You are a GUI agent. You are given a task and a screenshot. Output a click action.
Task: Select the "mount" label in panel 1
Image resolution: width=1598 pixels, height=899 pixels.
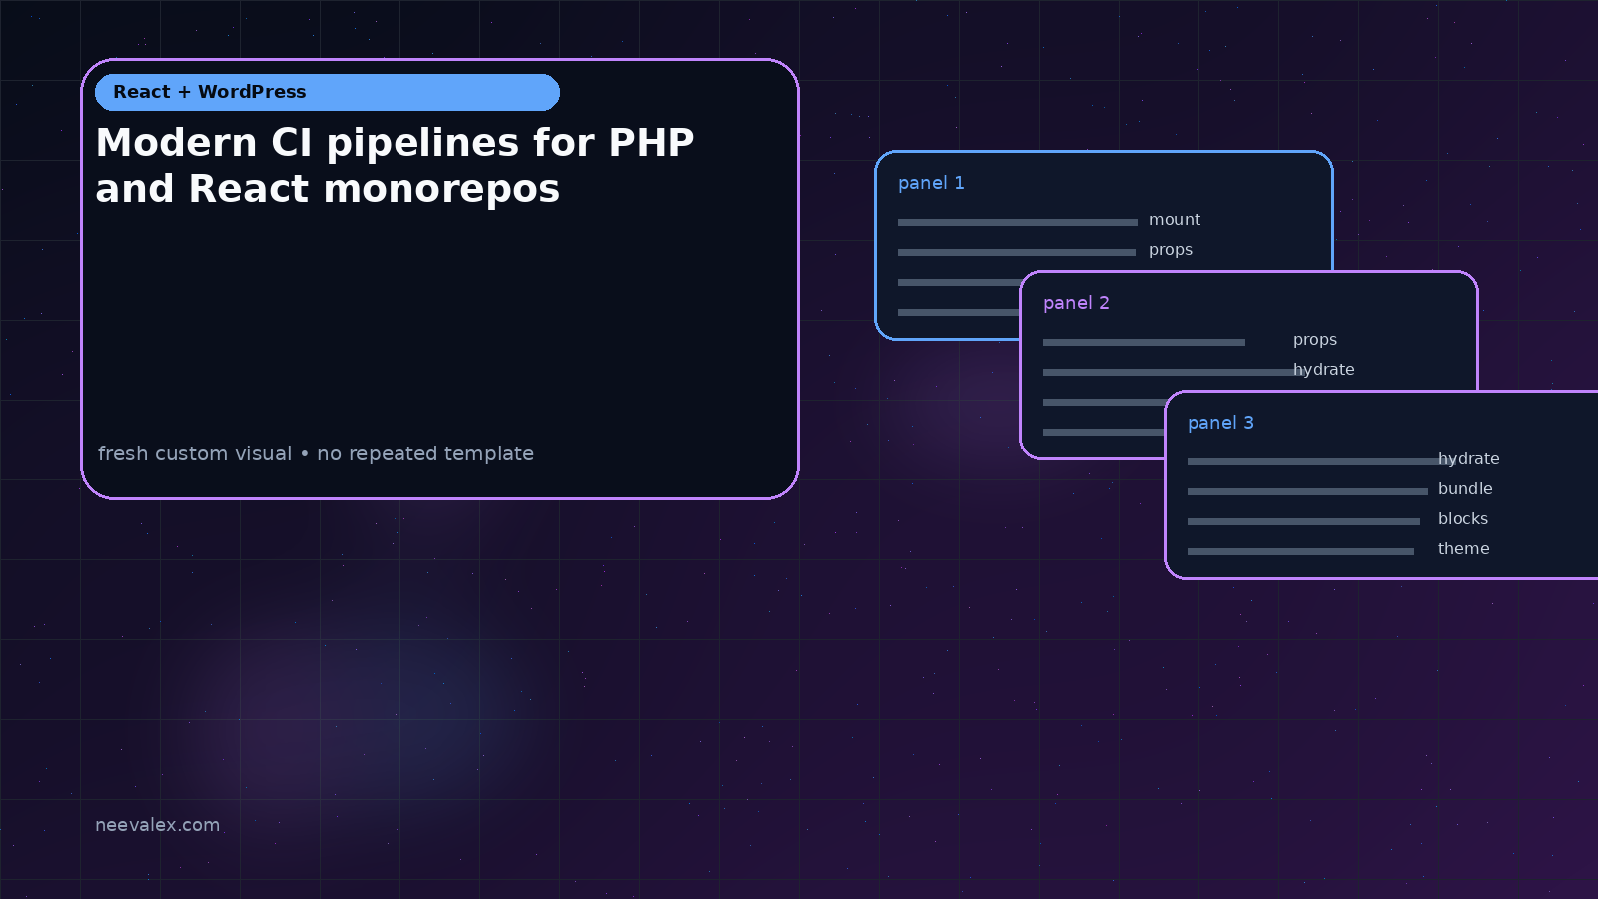[1175, 220]
